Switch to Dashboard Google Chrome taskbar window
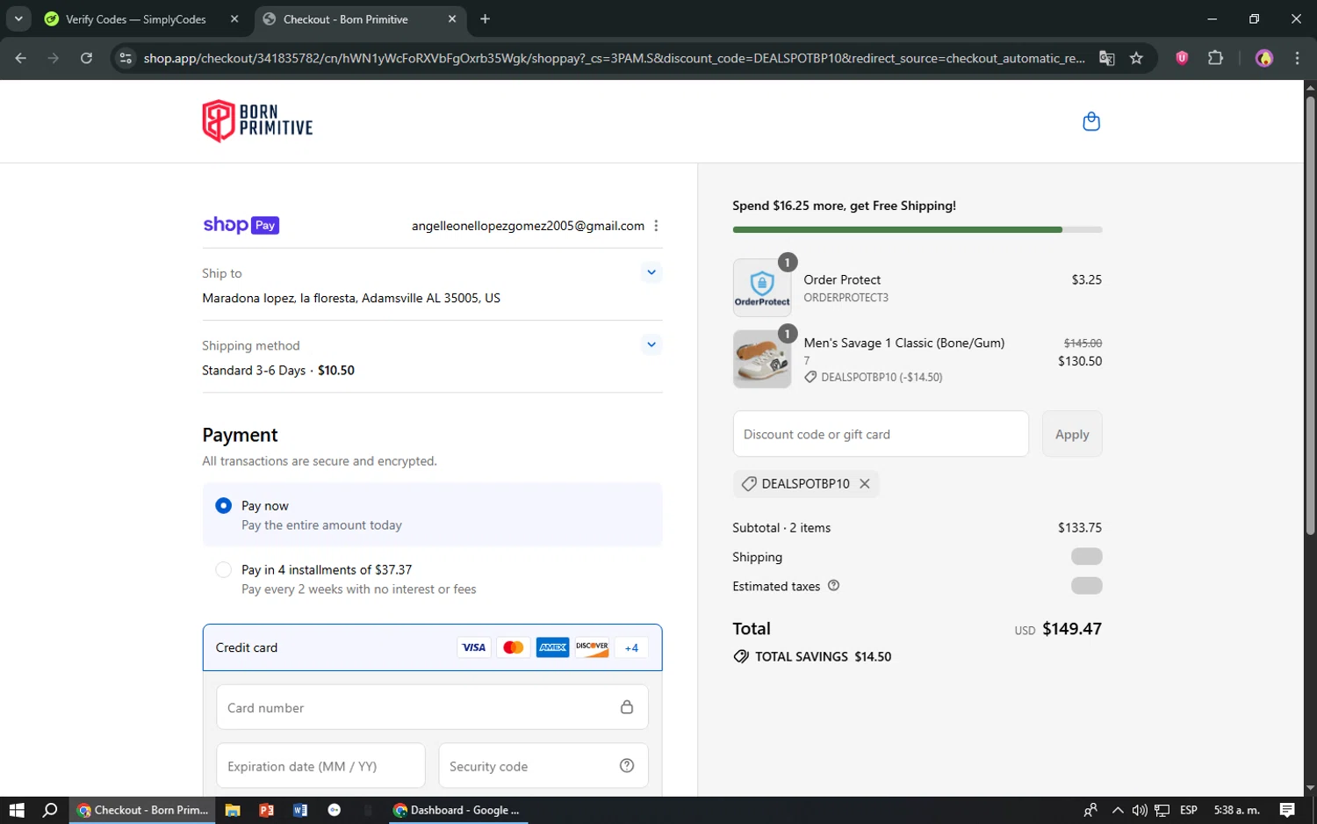 pos(458,810)
